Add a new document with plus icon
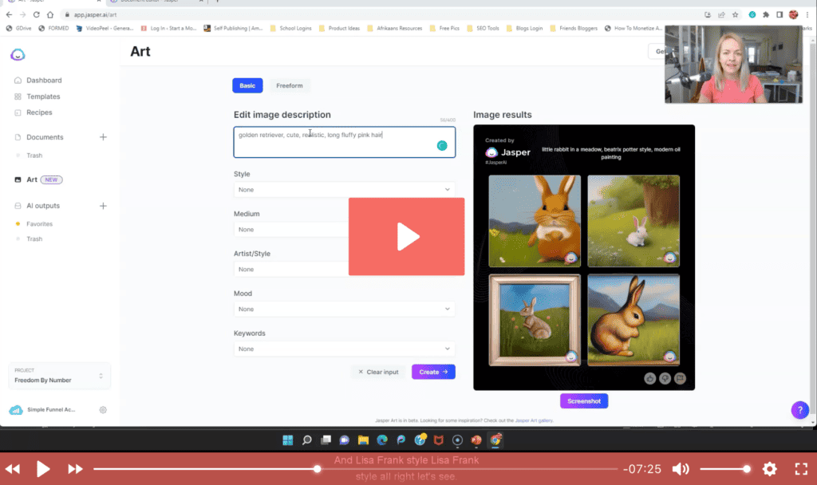The width and height of the screenshot is (817, 485). [x=103, y=137]
